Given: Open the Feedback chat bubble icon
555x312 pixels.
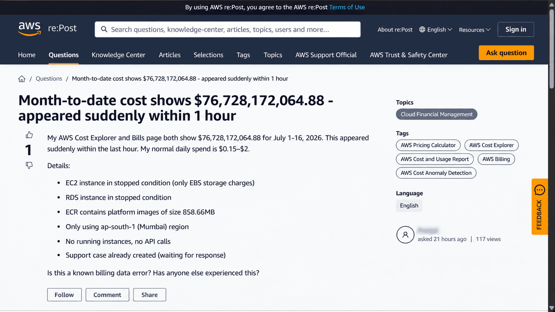Looking at the screenshot, I should click(540, 190).
